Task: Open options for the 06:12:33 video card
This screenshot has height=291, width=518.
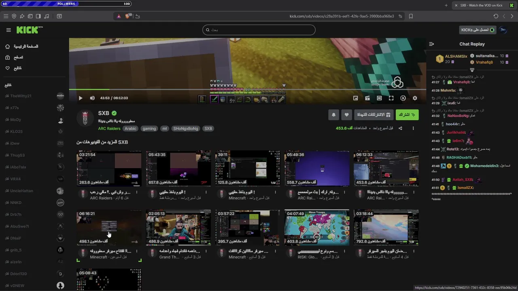Action: coord(414,192)
